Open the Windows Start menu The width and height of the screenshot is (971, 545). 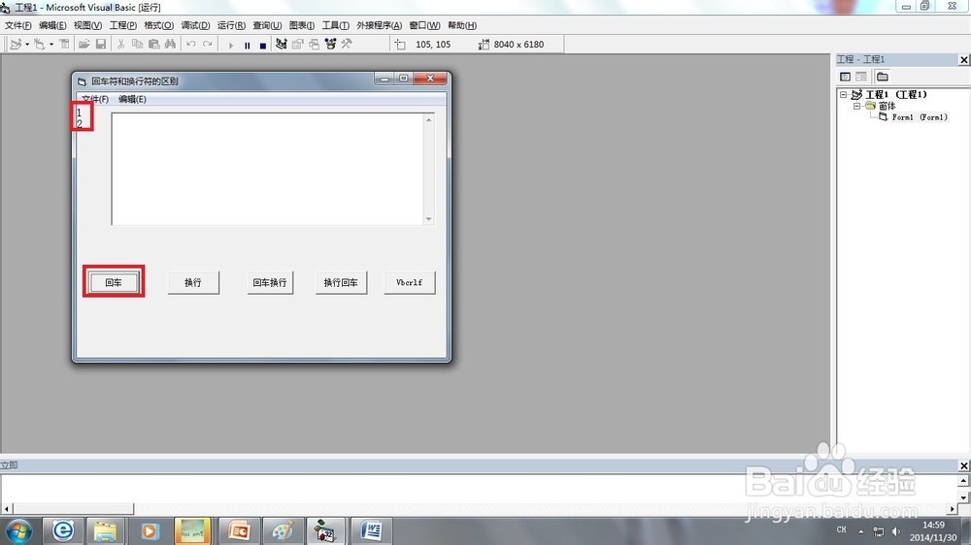[x=18, y=531]
